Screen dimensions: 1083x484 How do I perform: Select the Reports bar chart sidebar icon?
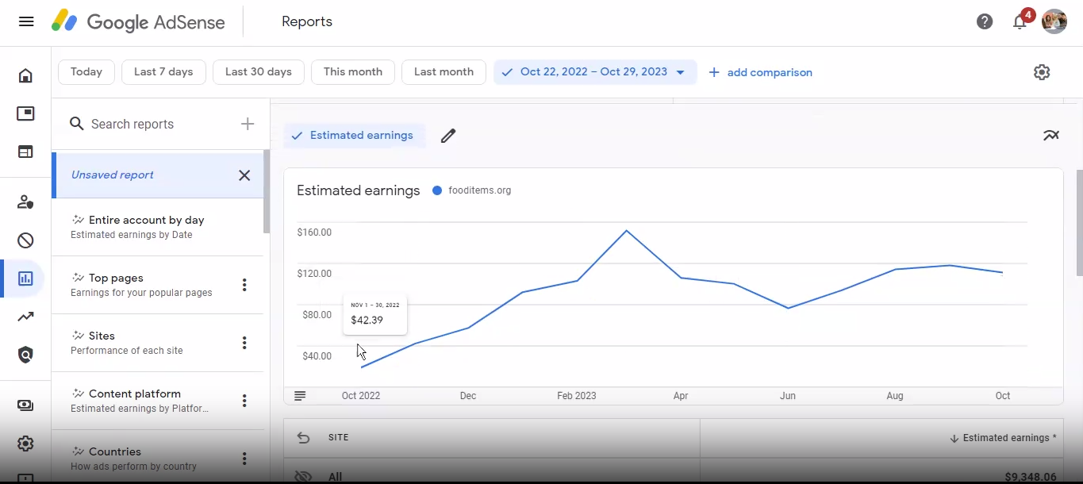pos(25,278)
